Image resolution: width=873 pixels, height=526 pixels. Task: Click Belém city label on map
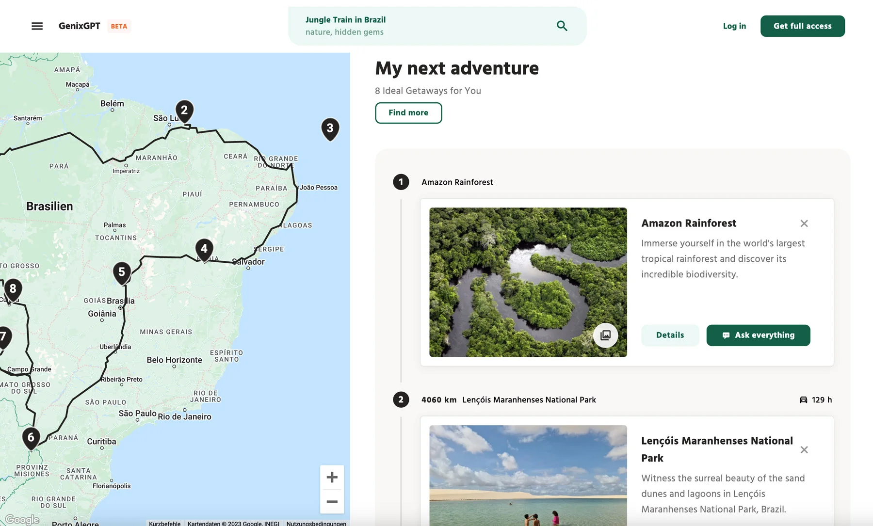112,103
